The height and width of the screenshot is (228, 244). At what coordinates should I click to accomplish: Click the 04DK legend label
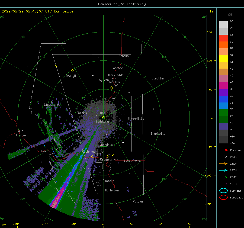tap(233, 157)
